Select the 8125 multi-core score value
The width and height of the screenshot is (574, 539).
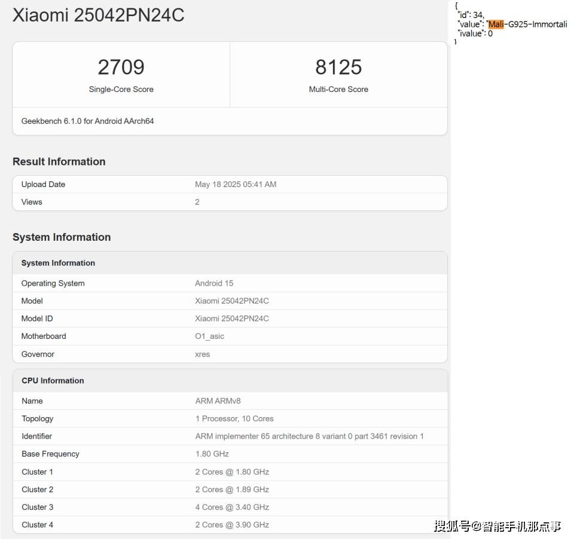[x=338, y=67]
